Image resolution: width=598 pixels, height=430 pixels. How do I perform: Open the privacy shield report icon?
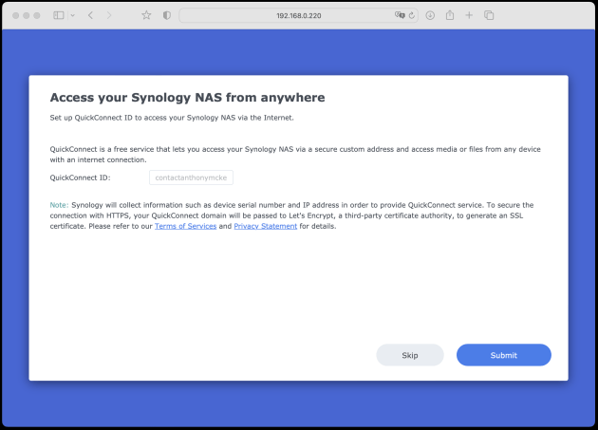pos(167,15)
